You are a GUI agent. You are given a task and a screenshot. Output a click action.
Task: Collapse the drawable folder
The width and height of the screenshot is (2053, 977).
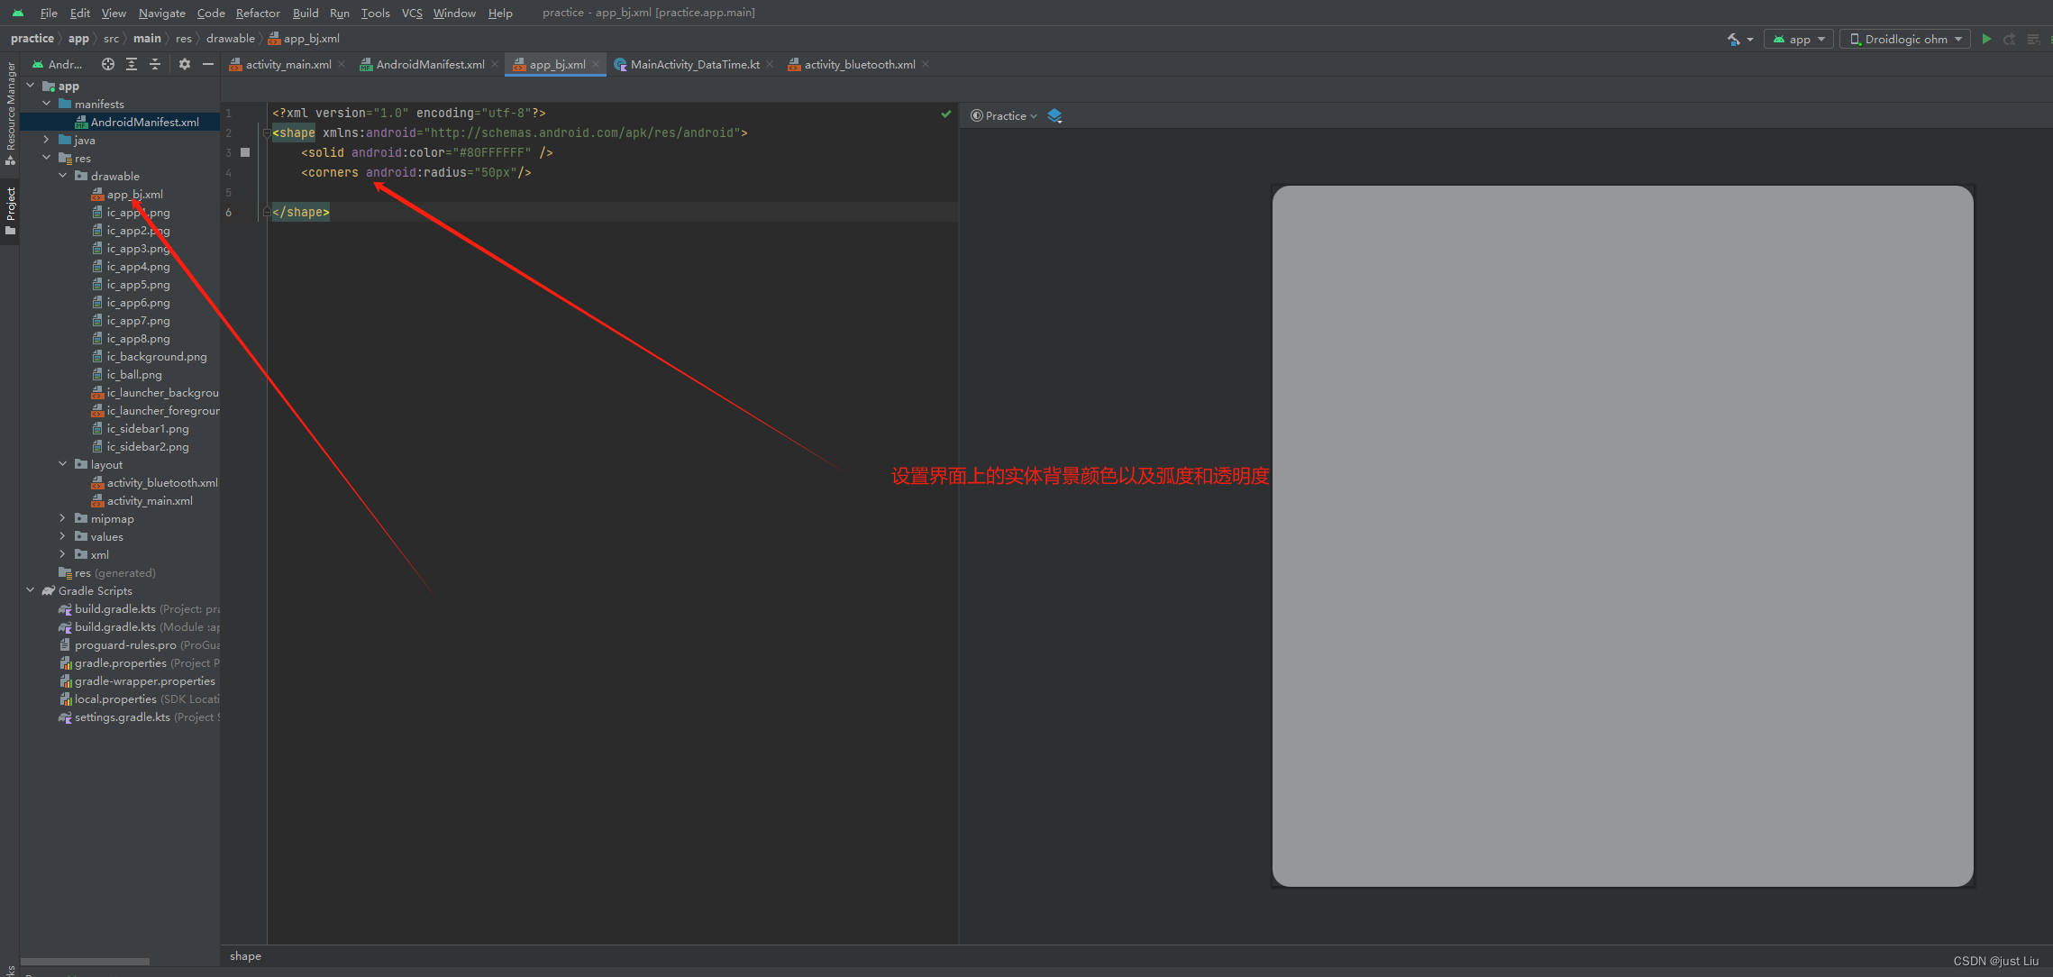(x=63, y=176)
